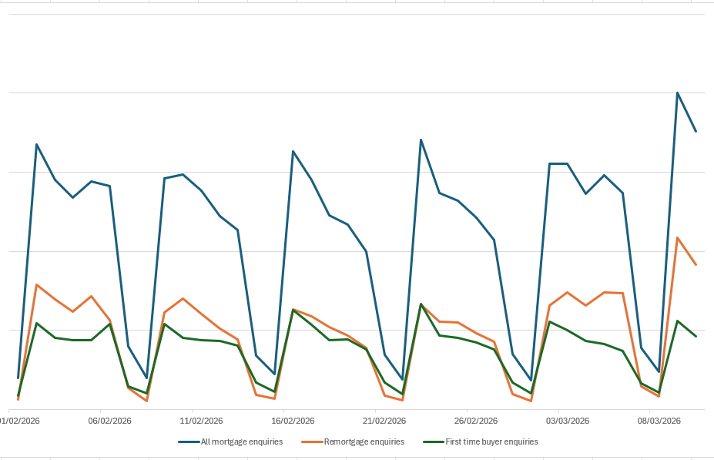Click the 08/03/2026 axis date label

659,421
